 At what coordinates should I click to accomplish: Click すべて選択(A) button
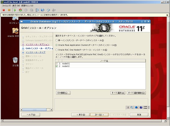point(118,93)
